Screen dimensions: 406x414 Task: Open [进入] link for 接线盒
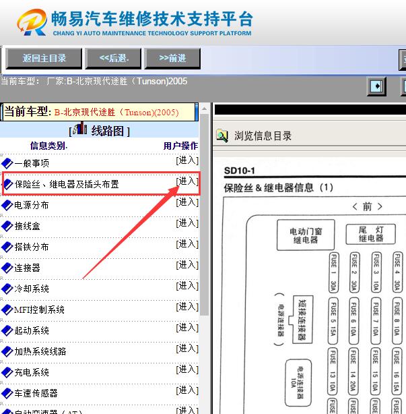pos(187,223)
